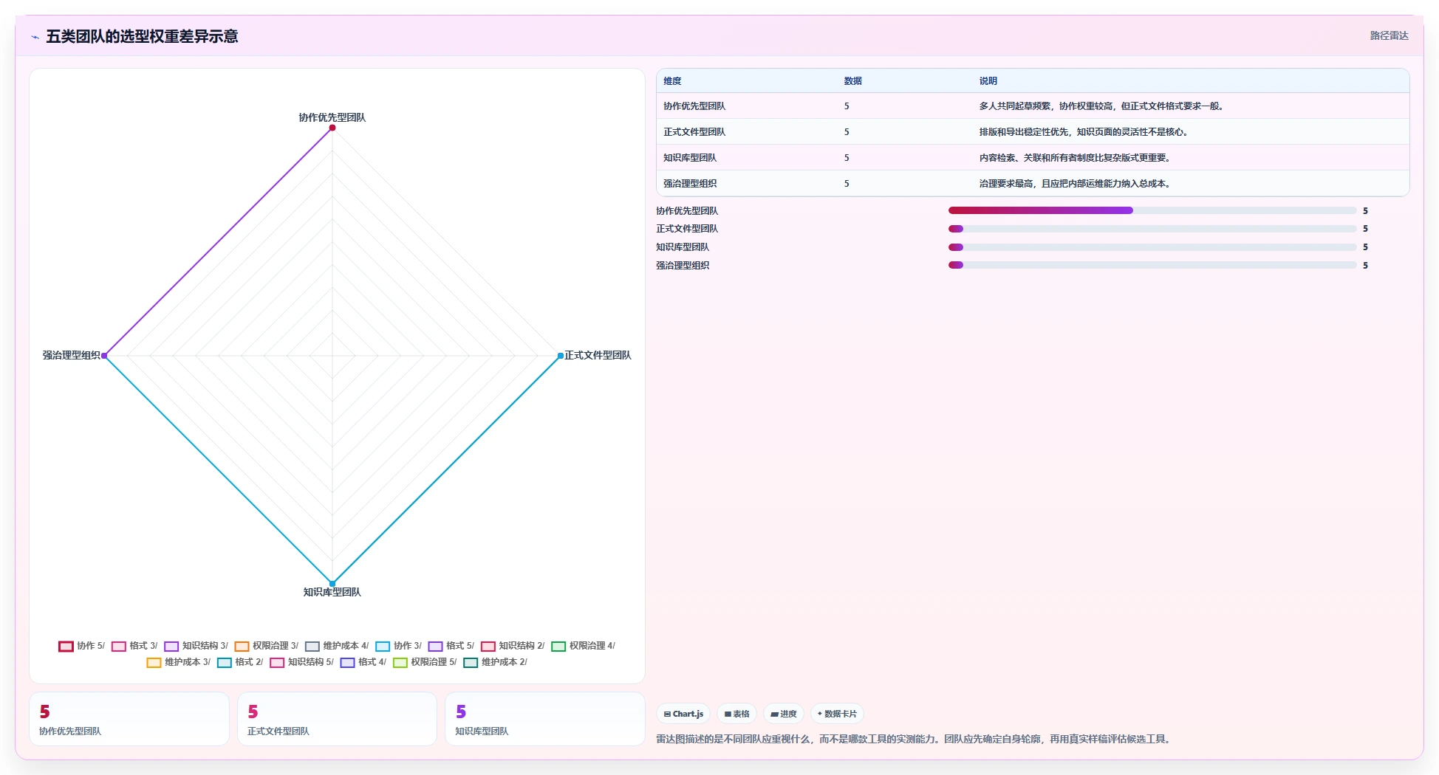
Task: Toggle the 维护成本 3/ legend item
Action: point(179,662)
